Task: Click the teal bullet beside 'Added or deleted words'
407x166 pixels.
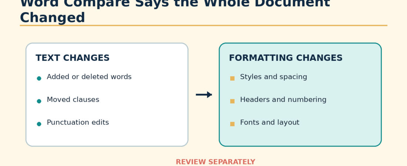Action: pyautogui.click(x=39, y=78)
